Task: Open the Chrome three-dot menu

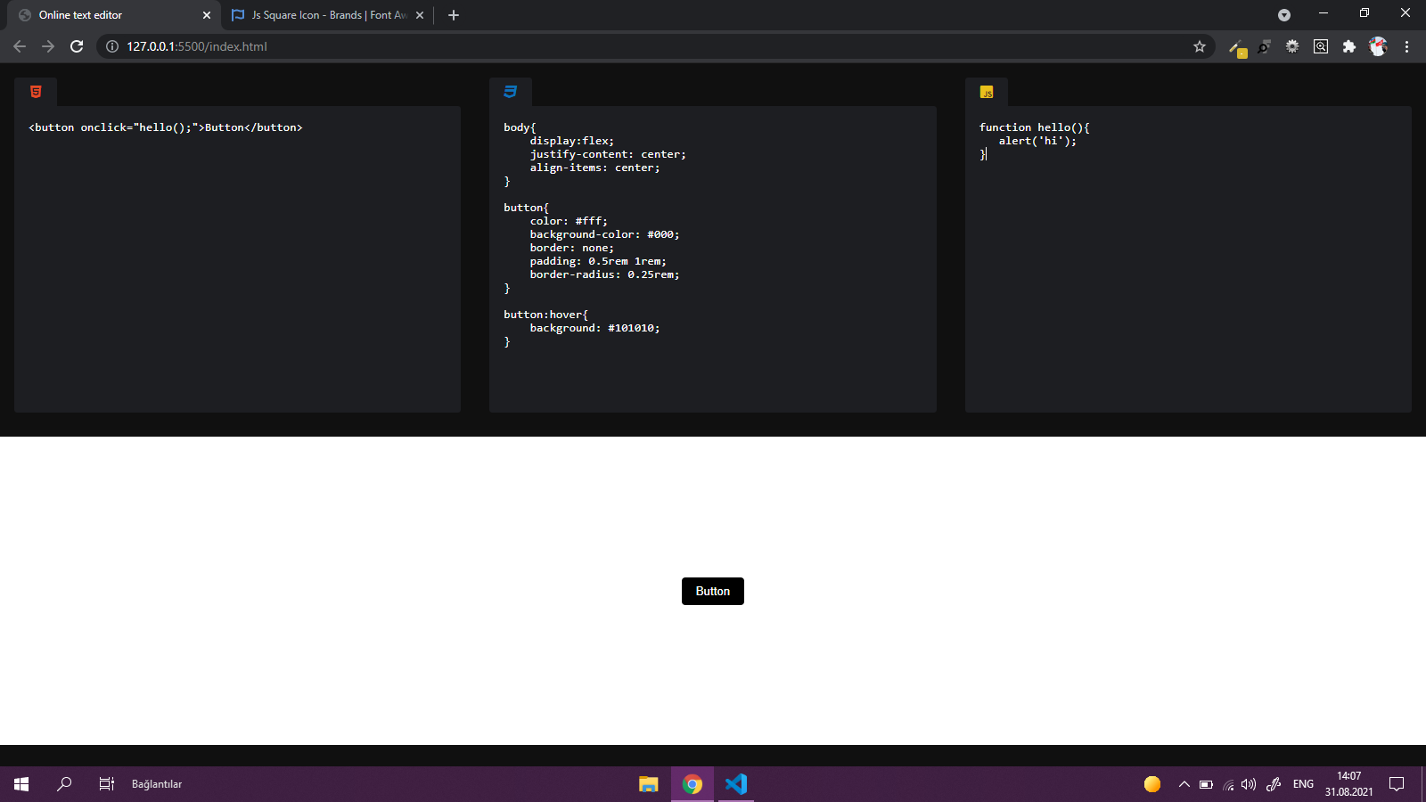Action: point(1407,46)
